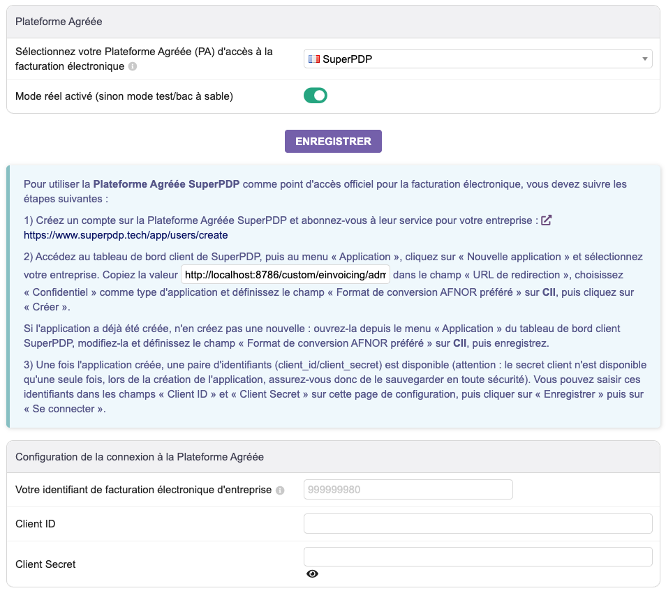The width and height of the screenshot is (666, 593).
Task: Open the superpdp.tech users/create link
Action: pos(126,235)
